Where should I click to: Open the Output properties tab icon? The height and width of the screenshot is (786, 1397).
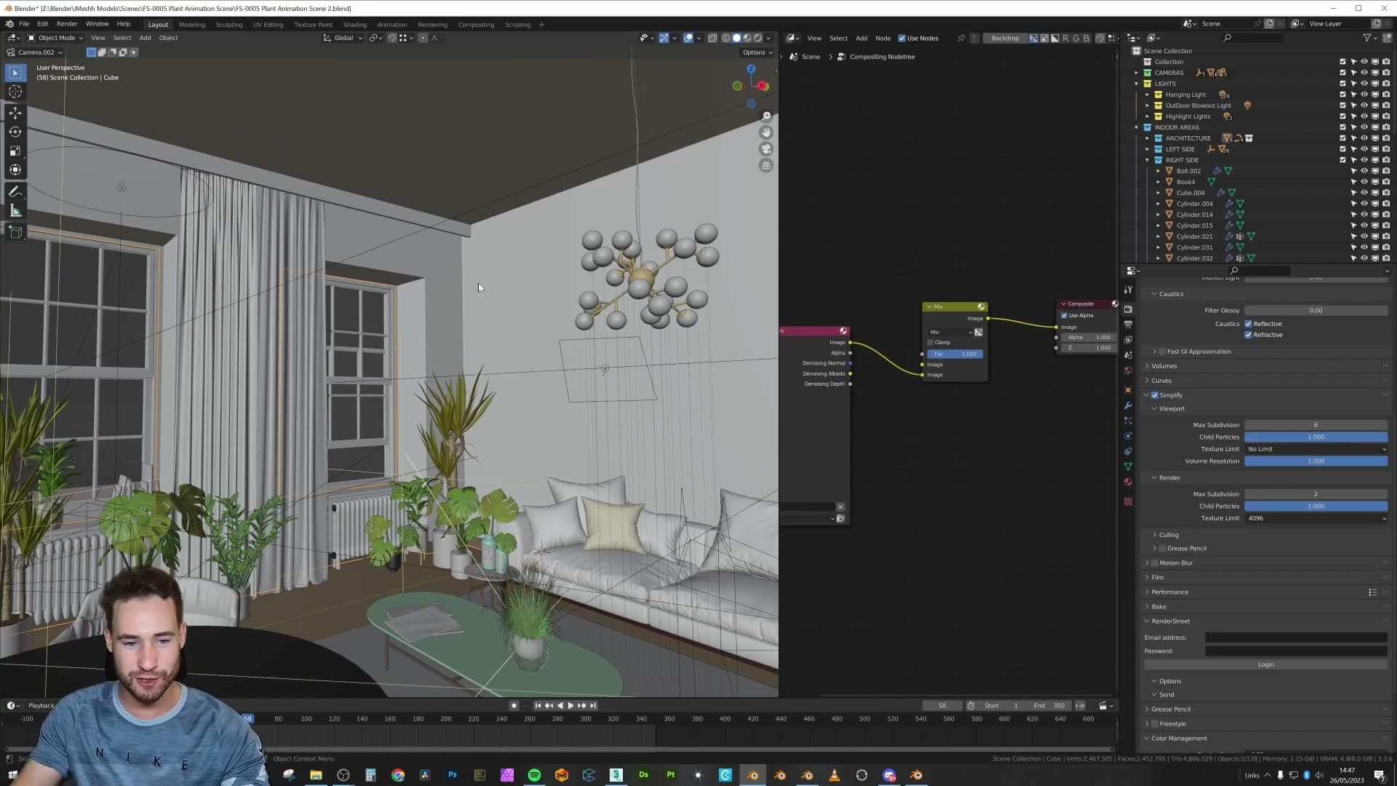click(x=1128, y=325)
